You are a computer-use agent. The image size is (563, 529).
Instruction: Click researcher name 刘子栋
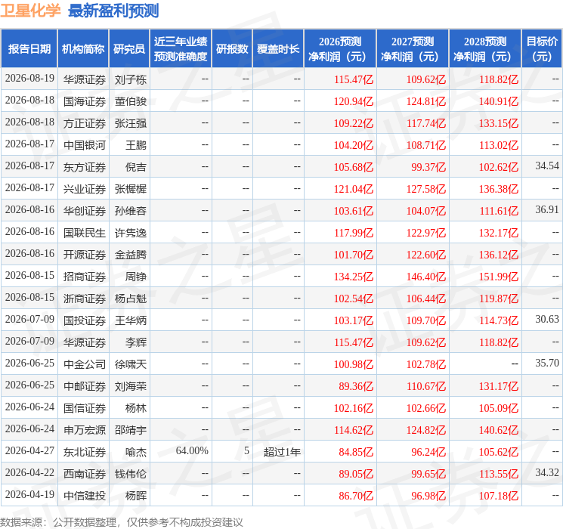pos(130,79)
